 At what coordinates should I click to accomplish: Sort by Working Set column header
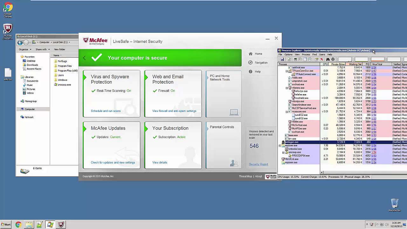pyautogui.click(x=355, y=64)
